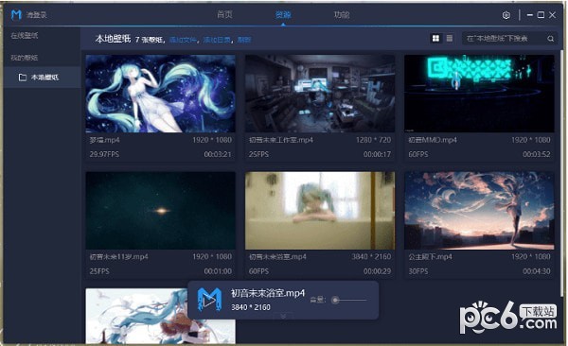This screenshot has height=346, width=568.
Task: Click the 00:03:52 duration text
Action: point(537,154)
